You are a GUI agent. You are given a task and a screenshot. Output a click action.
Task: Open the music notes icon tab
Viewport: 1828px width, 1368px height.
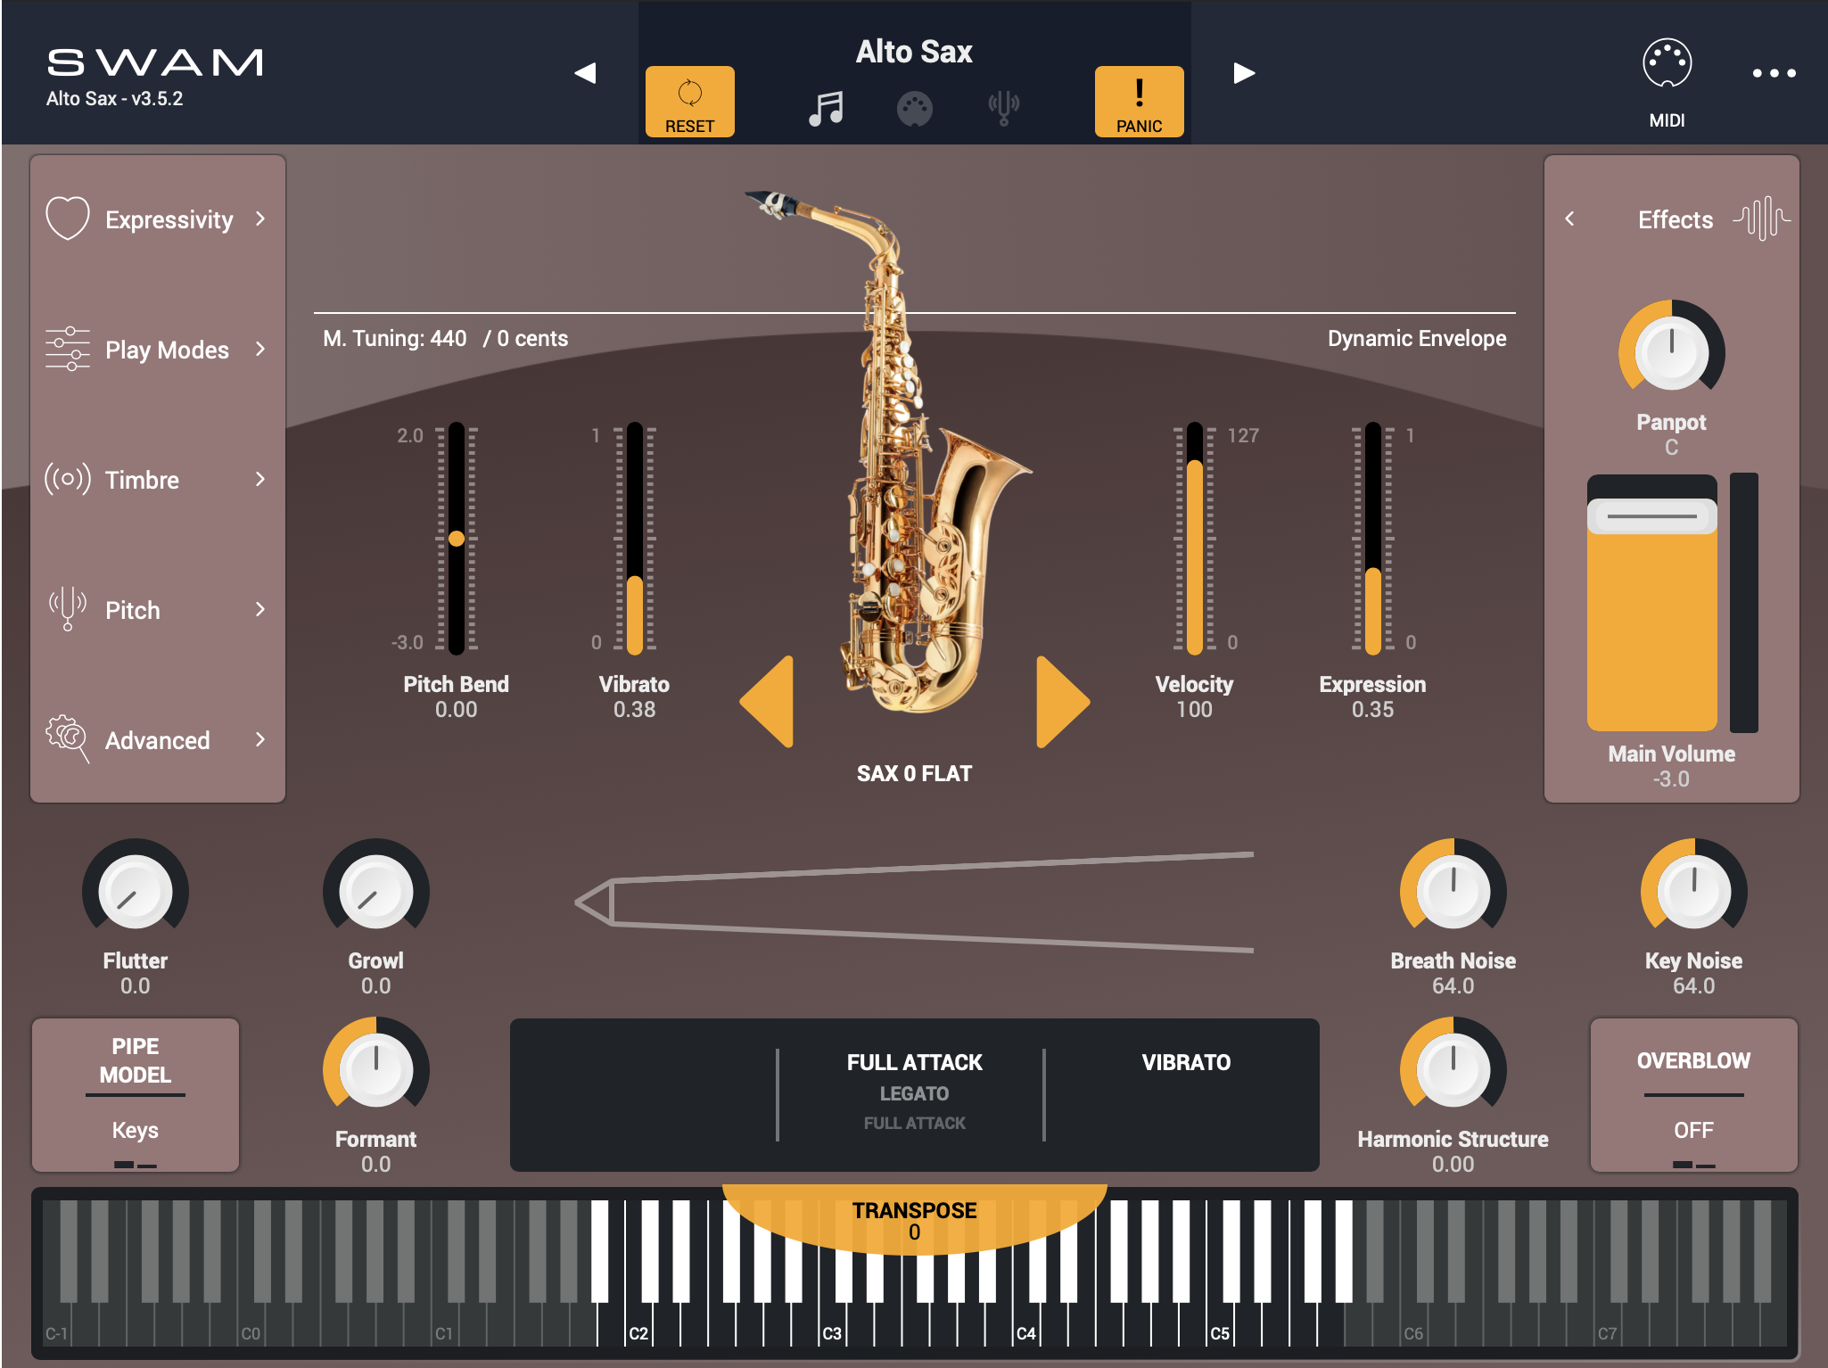tap(826, 109)
